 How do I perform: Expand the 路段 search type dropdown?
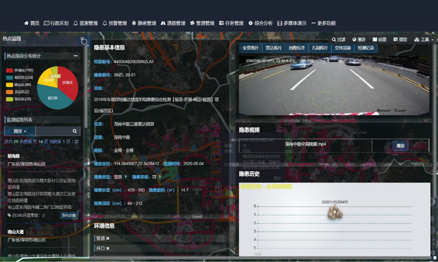20,131
